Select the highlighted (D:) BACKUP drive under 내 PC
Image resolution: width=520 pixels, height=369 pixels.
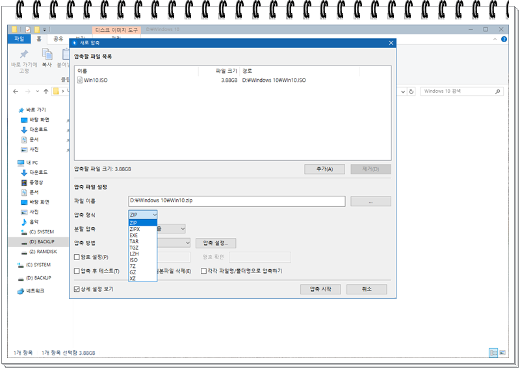tap(38, 242)
